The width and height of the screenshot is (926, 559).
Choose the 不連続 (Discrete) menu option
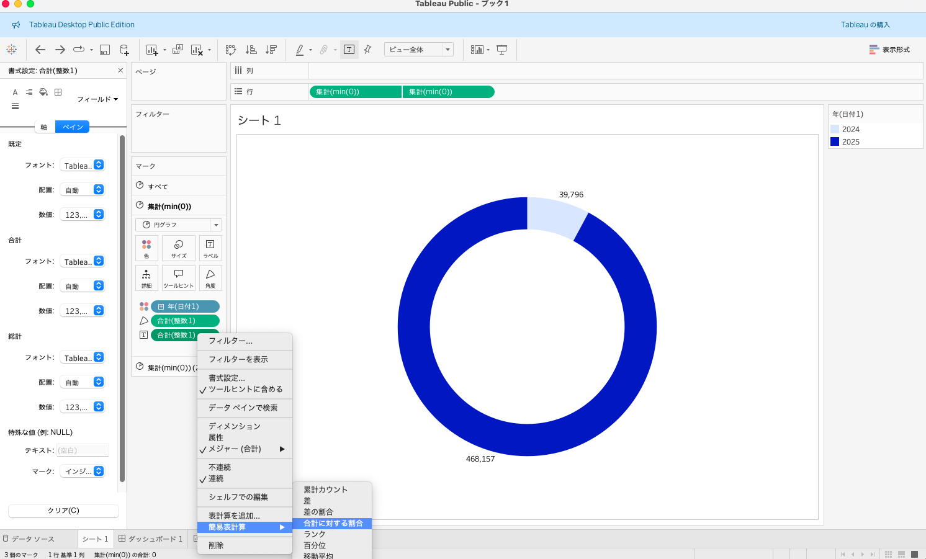click(220, 467)
